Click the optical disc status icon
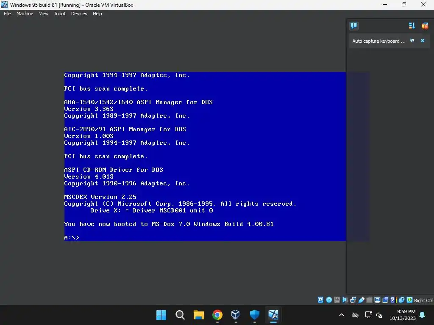434x325 pixels. (x=329, y=300)
